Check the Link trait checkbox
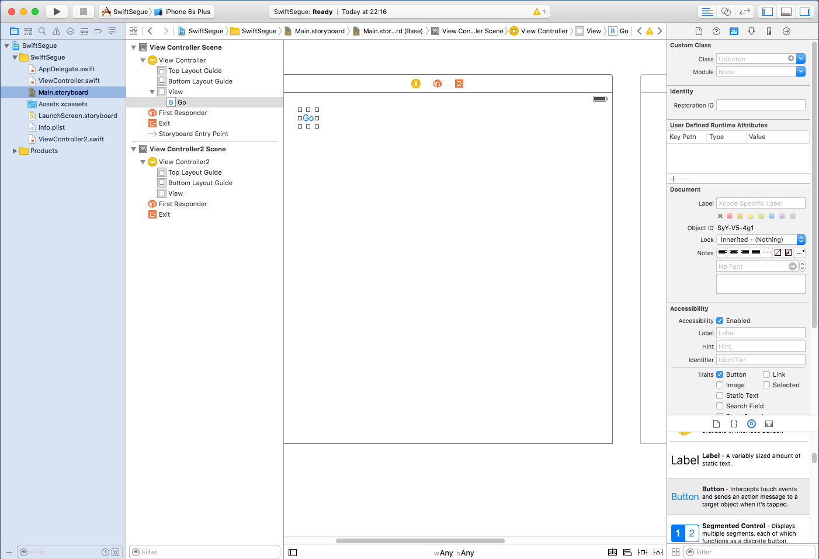Image resolution: width=819 pixels, height=559 pixels. click(766, 374)
